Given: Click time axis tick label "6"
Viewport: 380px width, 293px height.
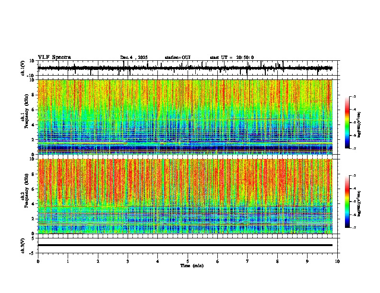Looking at the screenshot, I should click(x=218, y=261).
